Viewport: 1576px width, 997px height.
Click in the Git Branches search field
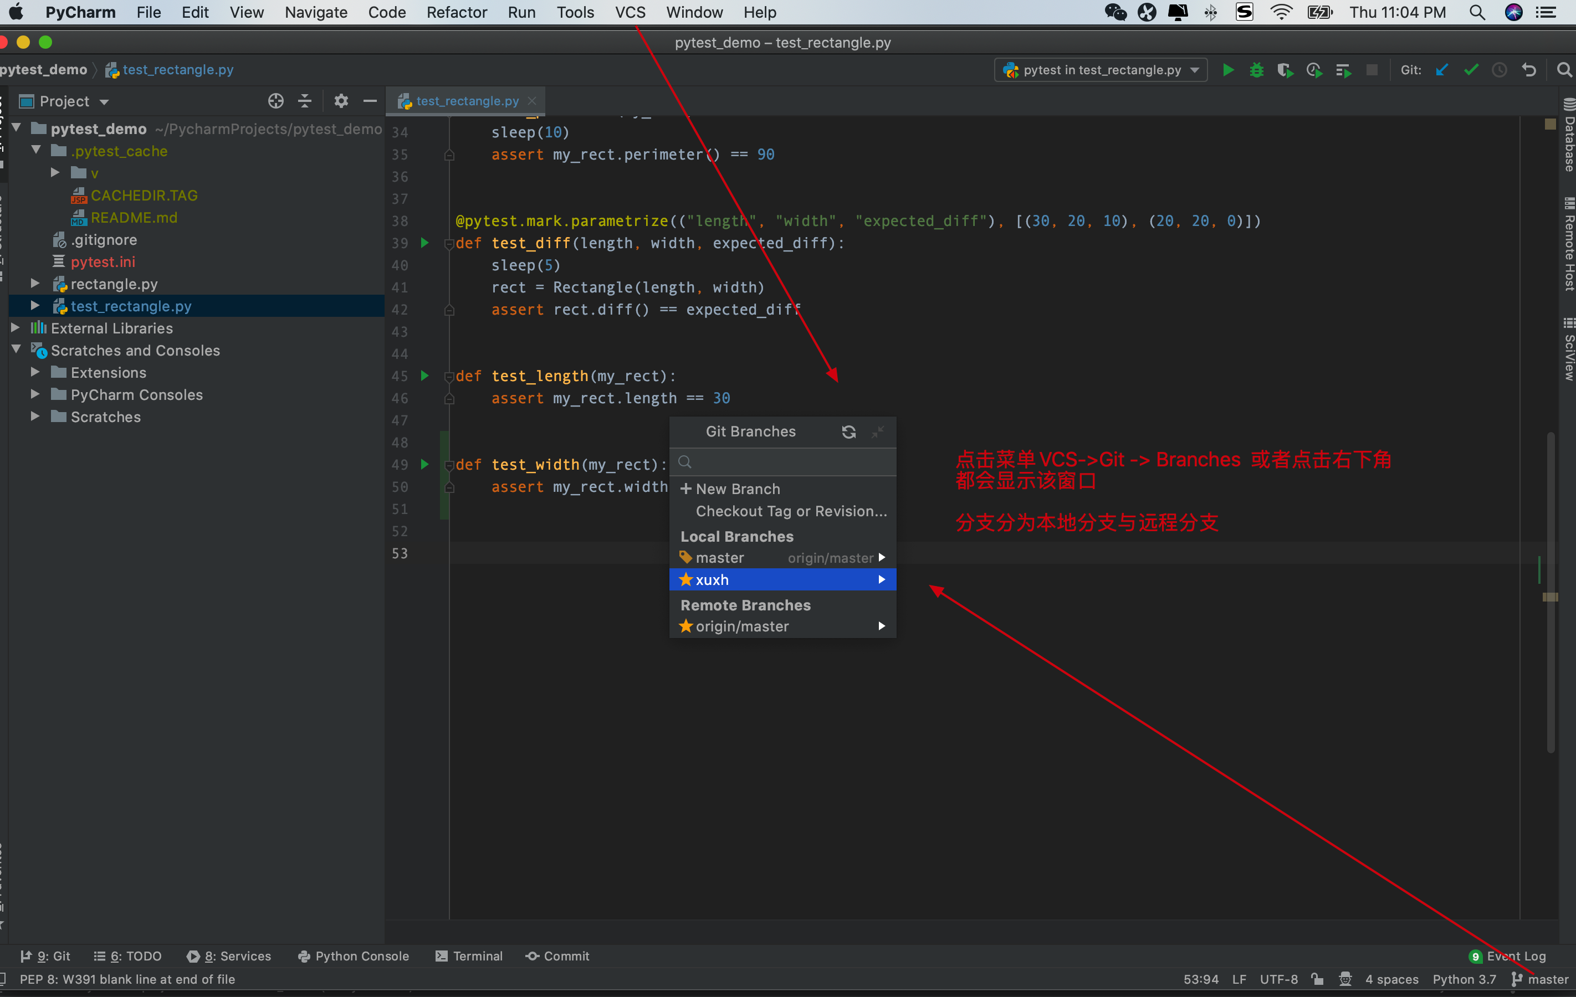point(783,462)
